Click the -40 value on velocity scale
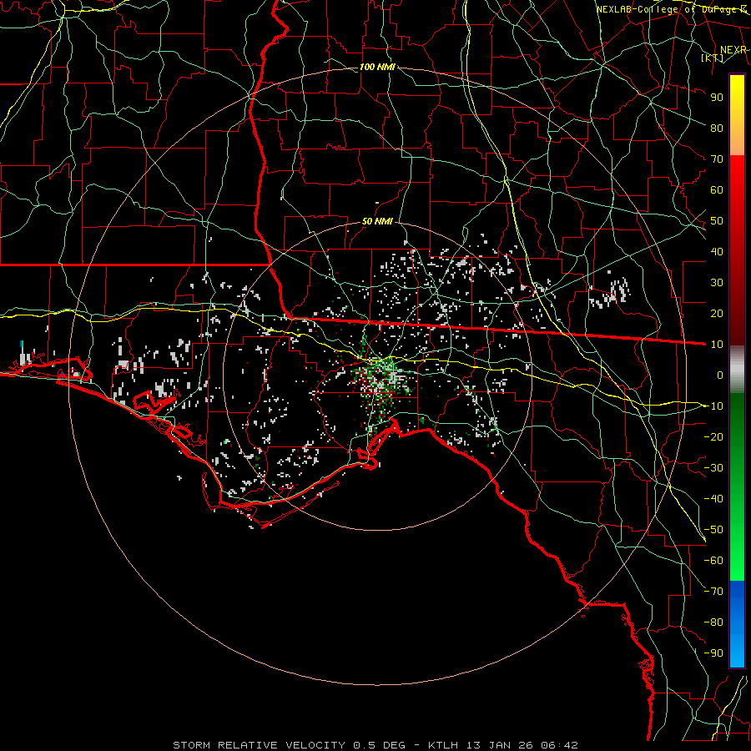The width and height of the screenshot is (751, 751). (x=713, y=499)
